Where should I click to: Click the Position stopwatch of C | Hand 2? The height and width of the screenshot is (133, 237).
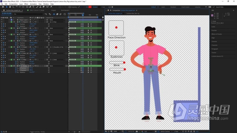[x=16, y=24]
